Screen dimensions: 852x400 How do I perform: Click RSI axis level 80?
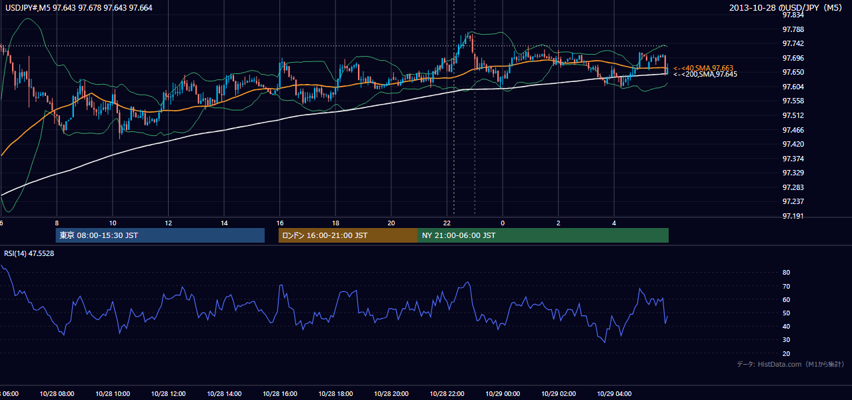(x=786, y=273)
